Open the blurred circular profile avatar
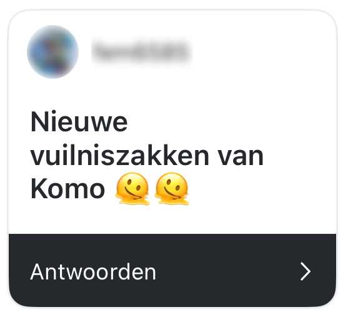353x322 pixels. (52, 52)
